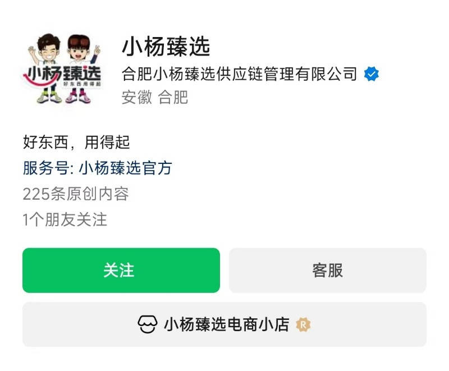Open 客服 customer service
449x371 pixels.
[x=328, y=270]
